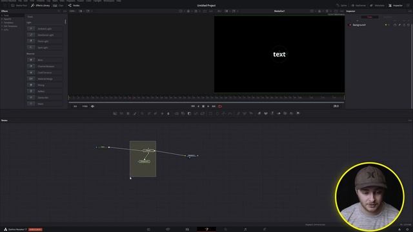The height and width of the screenshot is (232, 413).
Task: Collapse Background1 controls in Inspector
Action: tap(359, 24)
